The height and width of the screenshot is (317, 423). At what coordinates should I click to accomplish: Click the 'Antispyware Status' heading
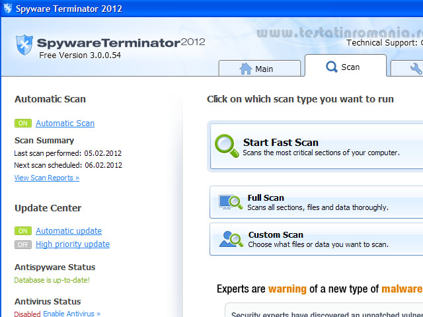click(x=55, y=267)
